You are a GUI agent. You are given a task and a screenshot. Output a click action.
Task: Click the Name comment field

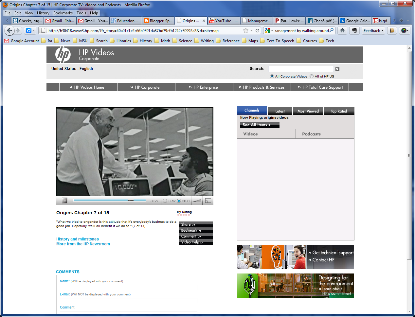[129, 288]
